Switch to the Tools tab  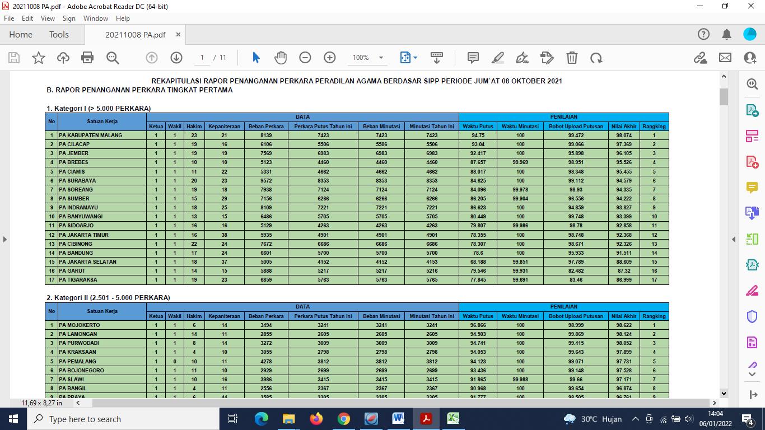click(59, 35)
